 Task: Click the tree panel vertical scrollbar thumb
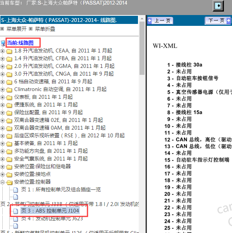pos(142,48)
